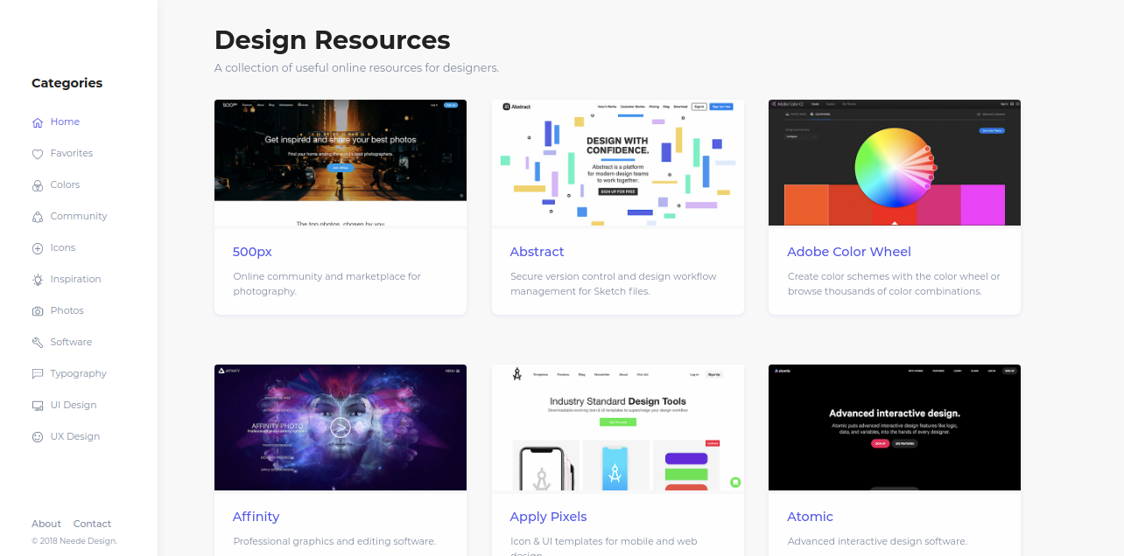Open the Adobe Color Wheel title link
1124x556 pixels.
(849, 252)
